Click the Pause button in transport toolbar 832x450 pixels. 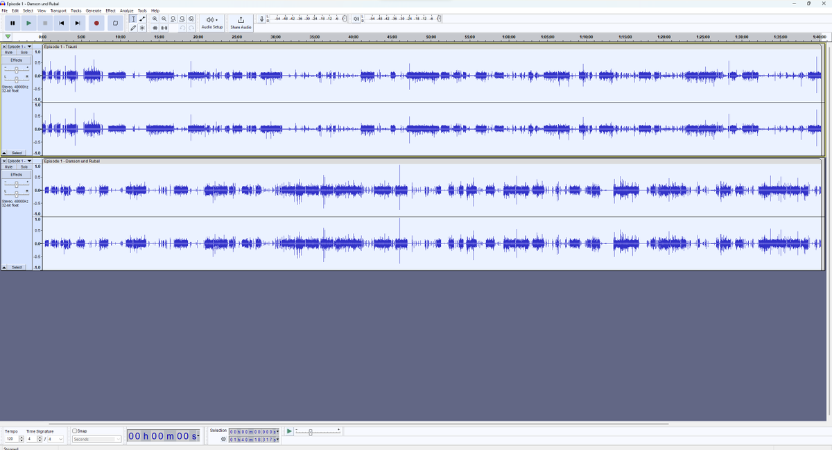(12, 23)
